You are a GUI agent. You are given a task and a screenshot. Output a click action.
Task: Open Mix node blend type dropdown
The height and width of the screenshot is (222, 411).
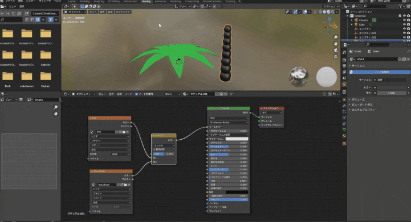coord(164,145)
